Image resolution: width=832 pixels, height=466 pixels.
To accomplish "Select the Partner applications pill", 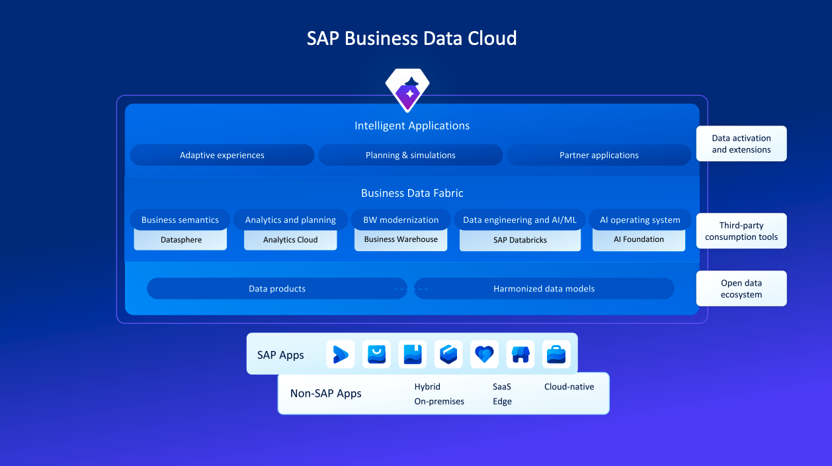I will point(599,155).
